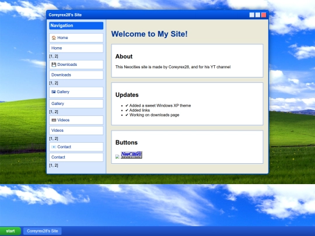
Task: Click the floppy disk icon beside Downloads
Action: coord(54,65)
